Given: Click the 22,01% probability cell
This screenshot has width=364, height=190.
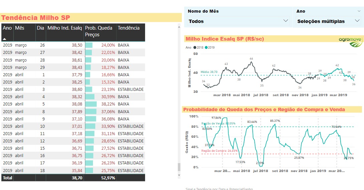Looking at the screenshot, I should pos(108,53).
